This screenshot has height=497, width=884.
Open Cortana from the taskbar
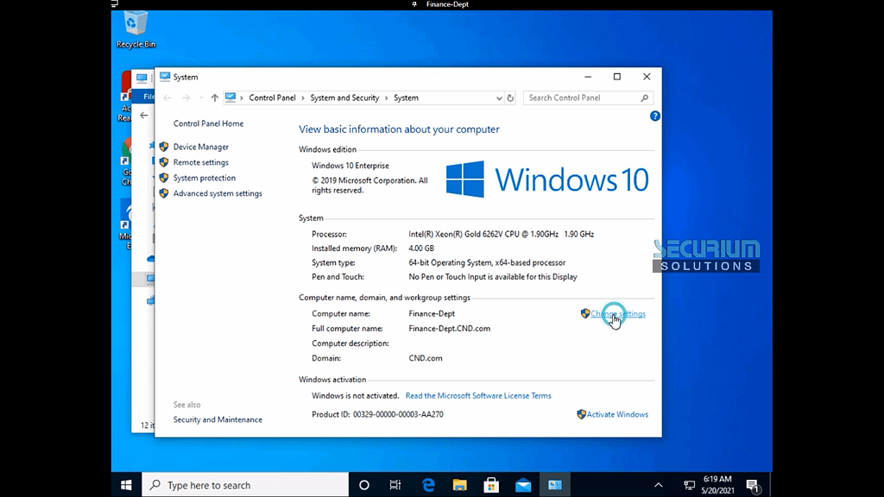click(x=364, y=485)
